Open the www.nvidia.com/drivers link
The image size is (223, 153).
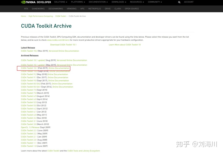point(58,40)
